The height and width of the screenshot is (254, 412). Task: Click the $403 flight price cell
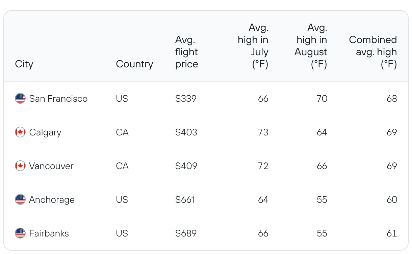186,132
